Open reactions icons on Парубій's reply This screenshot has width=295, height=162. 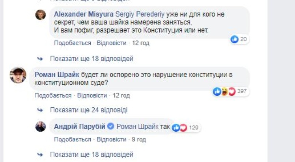pyautogui.click(x=179, y=127)
